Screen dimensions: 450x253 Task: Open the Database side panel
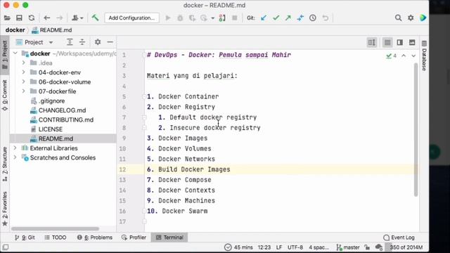424,56
